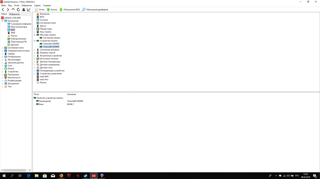
Task: Click the Refresh toolbar icon
Action: [x=18, y=10]
